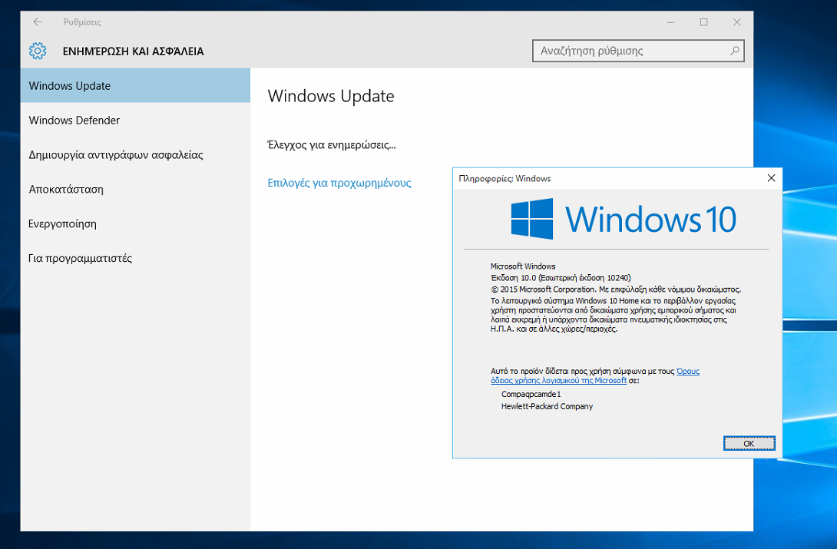Click the magnifier icon in settings search box
The height and width of the screenshot is (549, 837).
click(x=735, y=51)
